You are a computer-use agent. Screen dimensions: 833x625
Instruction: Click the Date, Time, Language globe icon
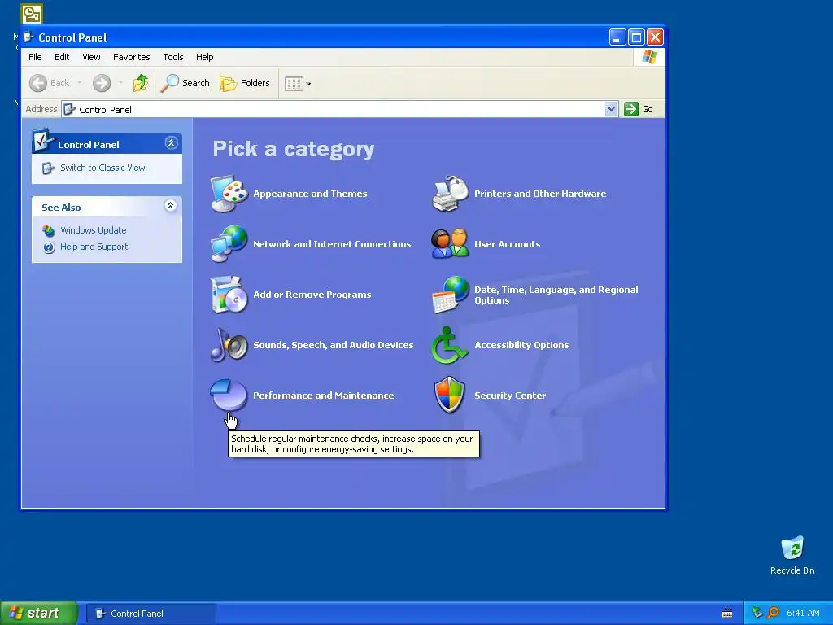point(451,295)
